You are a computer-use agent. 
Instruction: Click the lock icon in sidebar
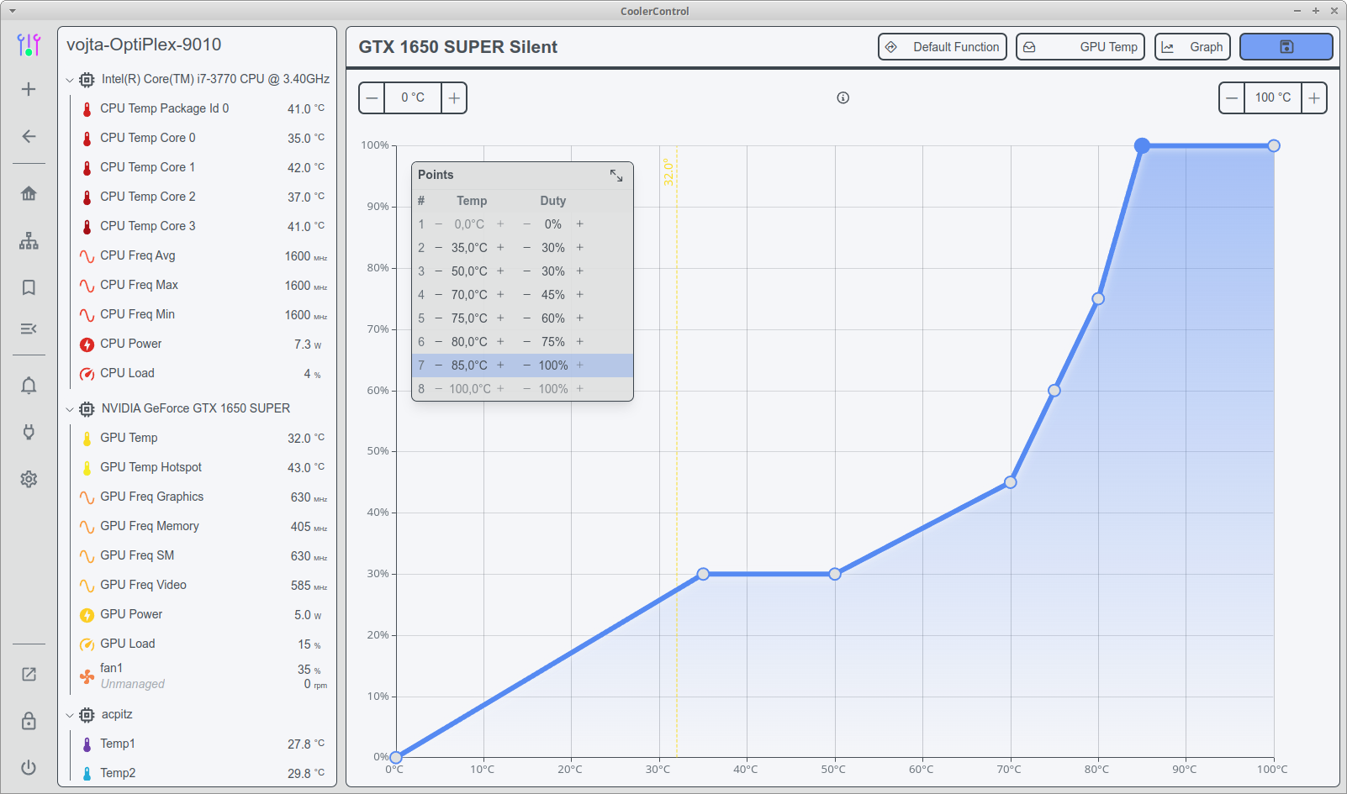(29, 721)
